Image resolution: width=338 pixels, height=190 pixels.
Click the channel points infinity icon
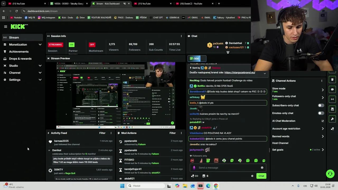coord(194,176)
